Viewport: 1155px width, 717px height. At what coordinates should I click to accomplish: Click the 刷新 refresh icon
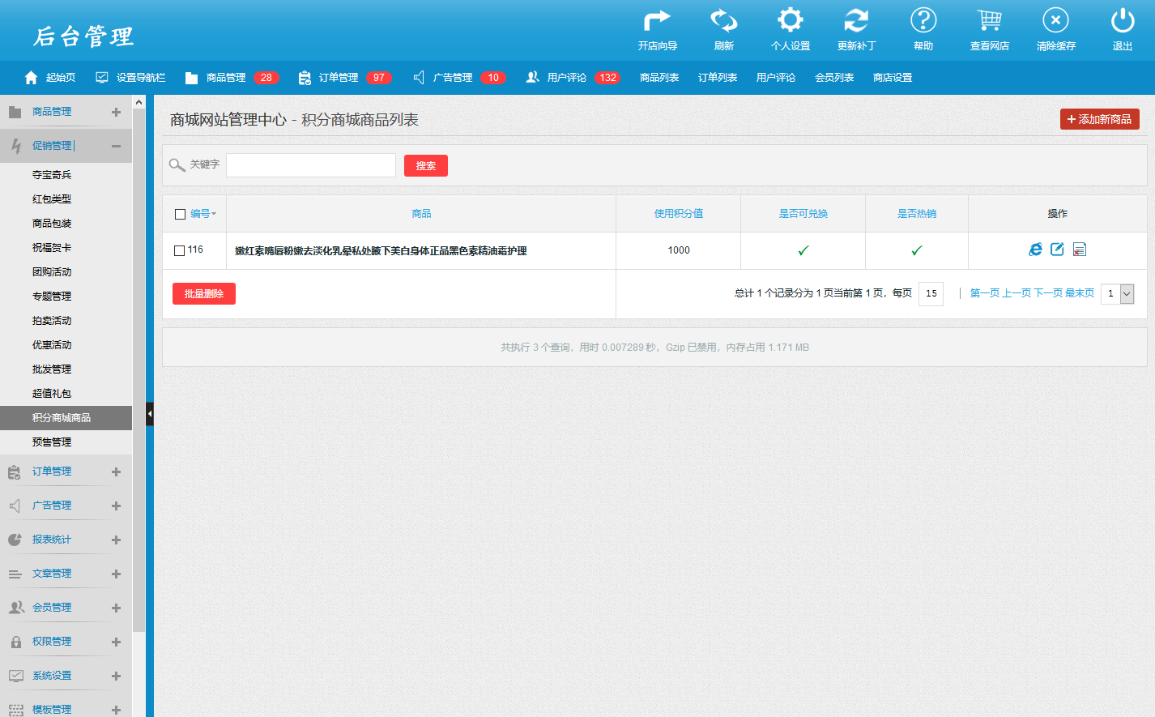[723, 21]
